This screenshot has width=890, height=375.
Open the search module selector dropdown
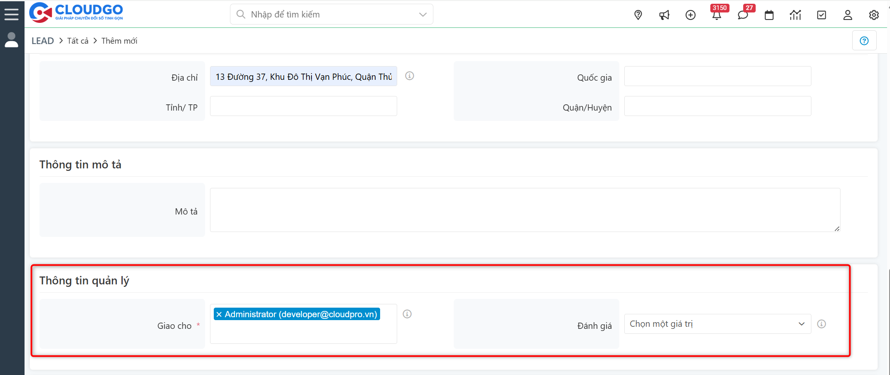[423, 14]
